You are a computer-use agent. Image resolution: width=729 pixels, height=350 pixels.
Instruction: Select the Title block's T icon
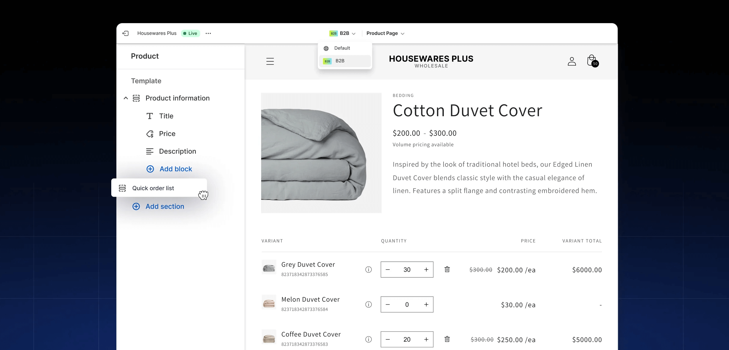[150, 116]
